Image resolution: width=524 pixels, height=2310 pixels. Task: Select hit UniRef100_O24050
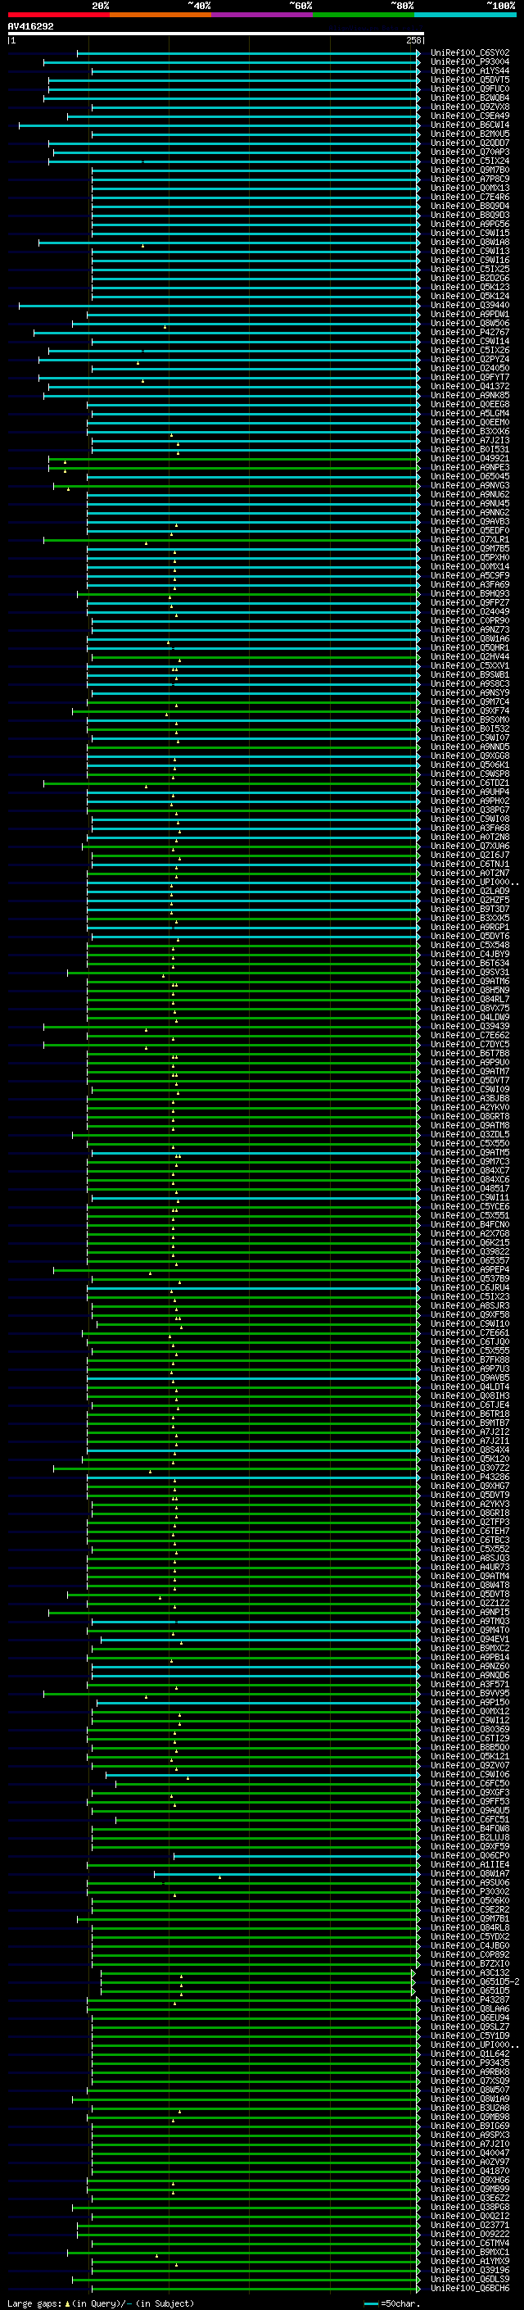click(x=470, y=369)
